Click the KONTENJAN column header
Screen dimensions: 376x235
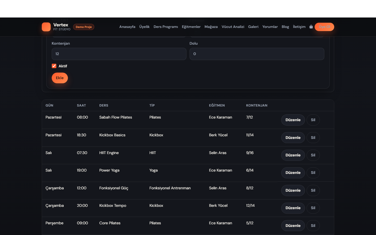(257, 105)
